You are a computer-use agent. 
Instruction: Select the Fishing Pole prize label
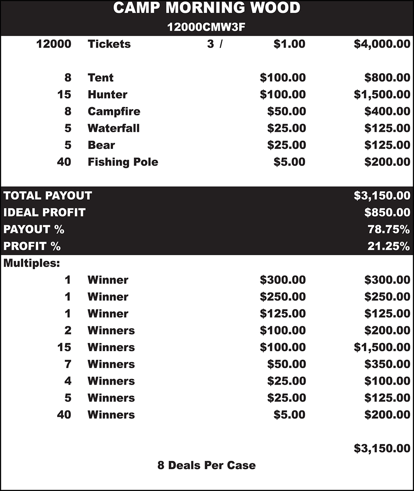tap(123, 162)
